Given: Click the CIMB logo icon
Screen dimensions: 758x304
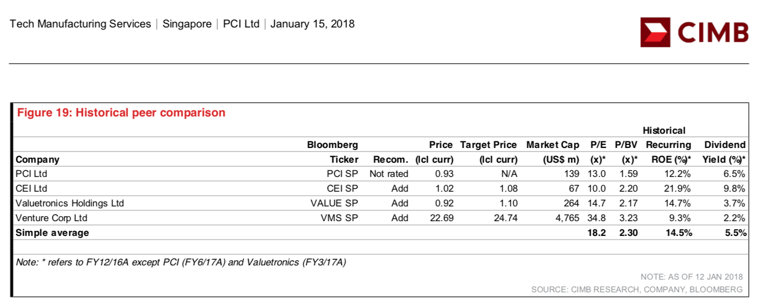Looking at the screenshot, I should [655, 32].
